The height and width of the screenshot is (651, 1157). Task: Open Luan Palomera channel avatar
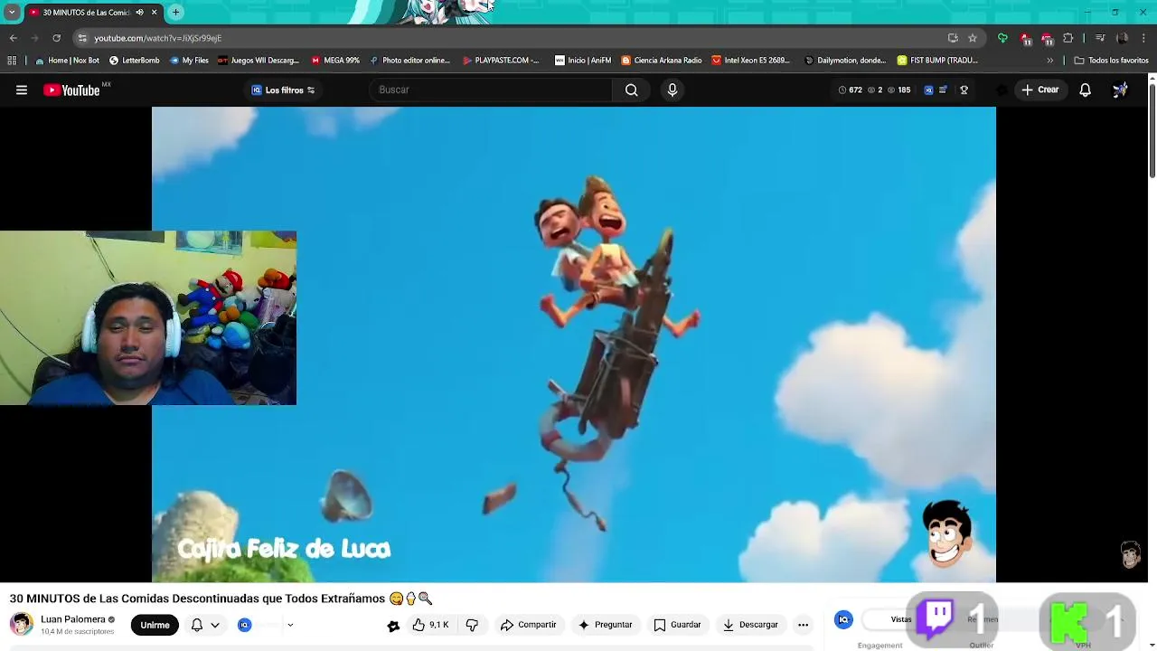tap(22, 624)
